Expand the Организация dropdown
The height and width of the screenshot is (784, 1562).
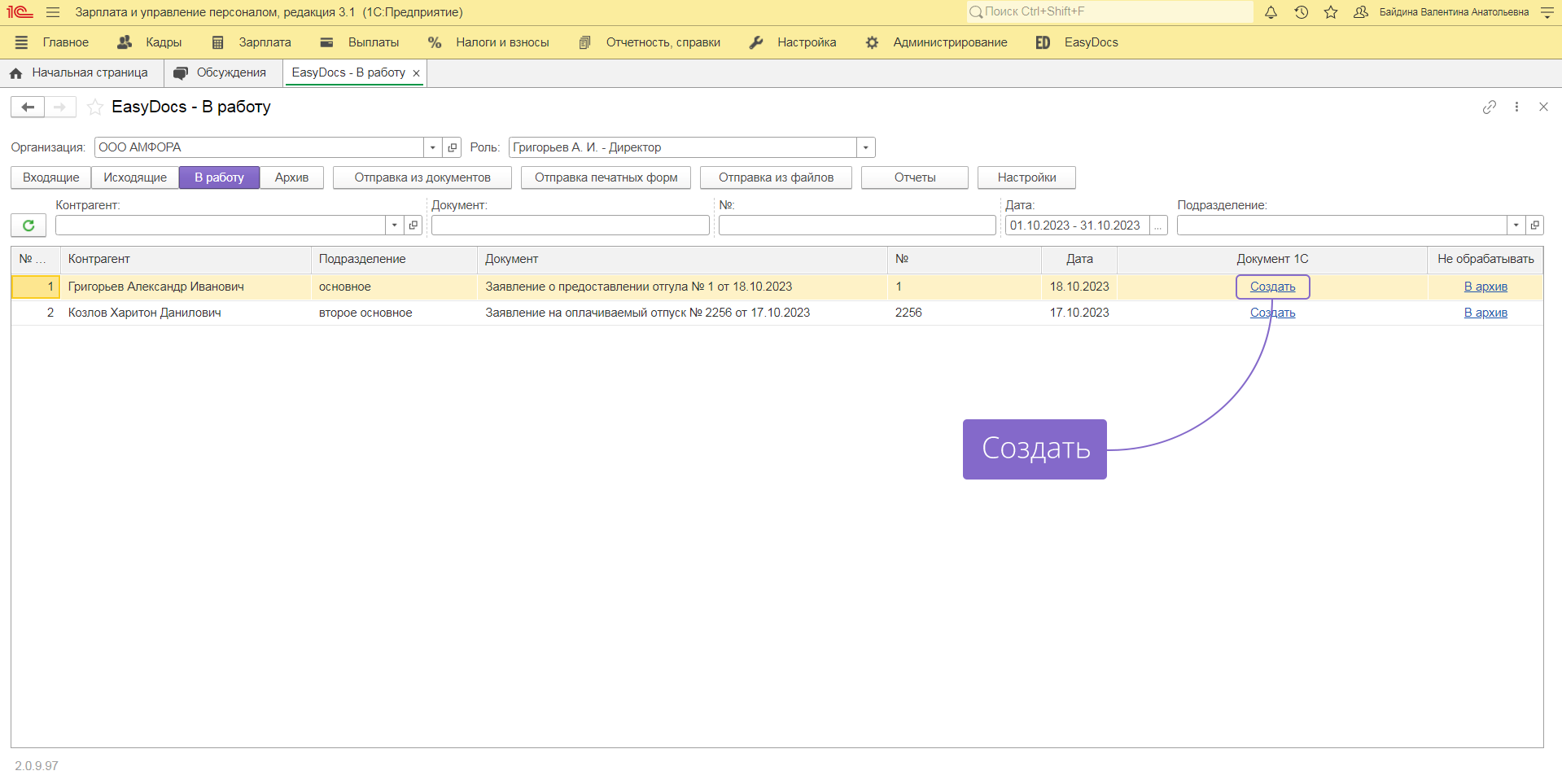432,147
